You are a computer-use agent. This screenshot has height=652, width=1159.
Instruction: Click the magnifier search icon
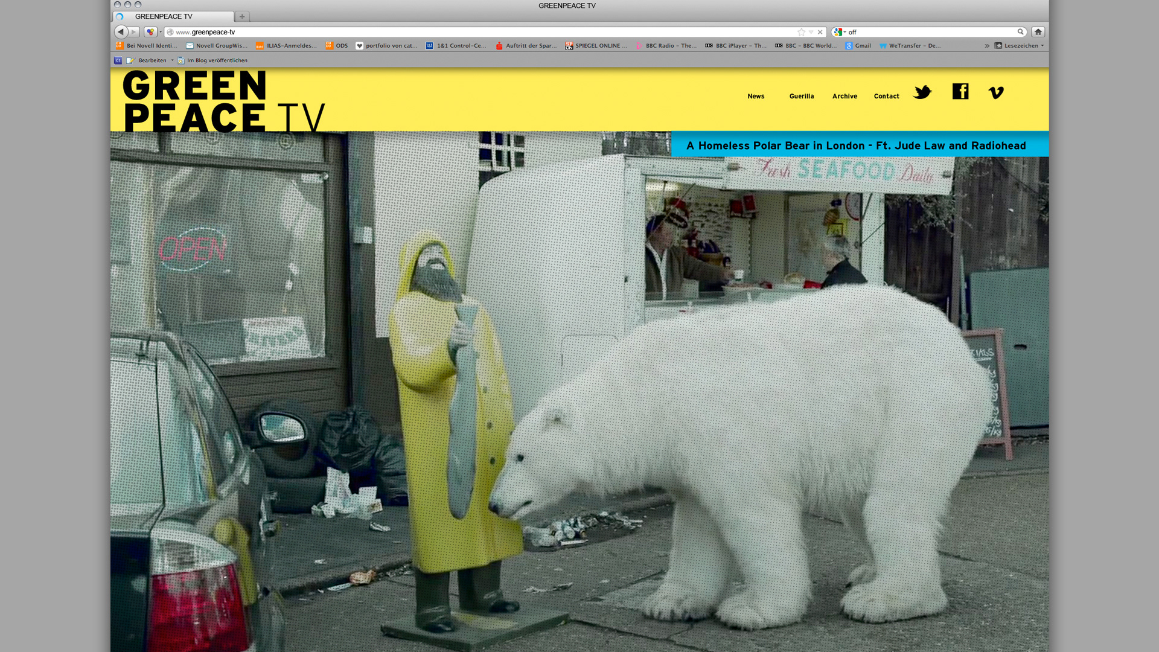click(x=1020, y=32)
